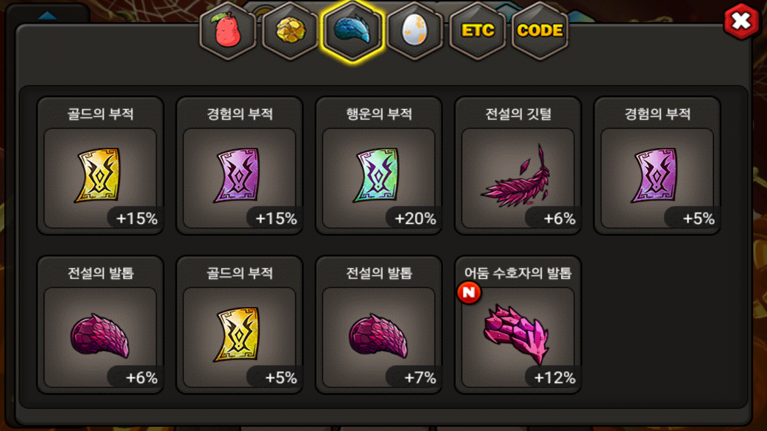Select the new 어둠 수호자의 발톱 claw
The image size is (767, 431).
pyautogui.click(x=518, y=325)
